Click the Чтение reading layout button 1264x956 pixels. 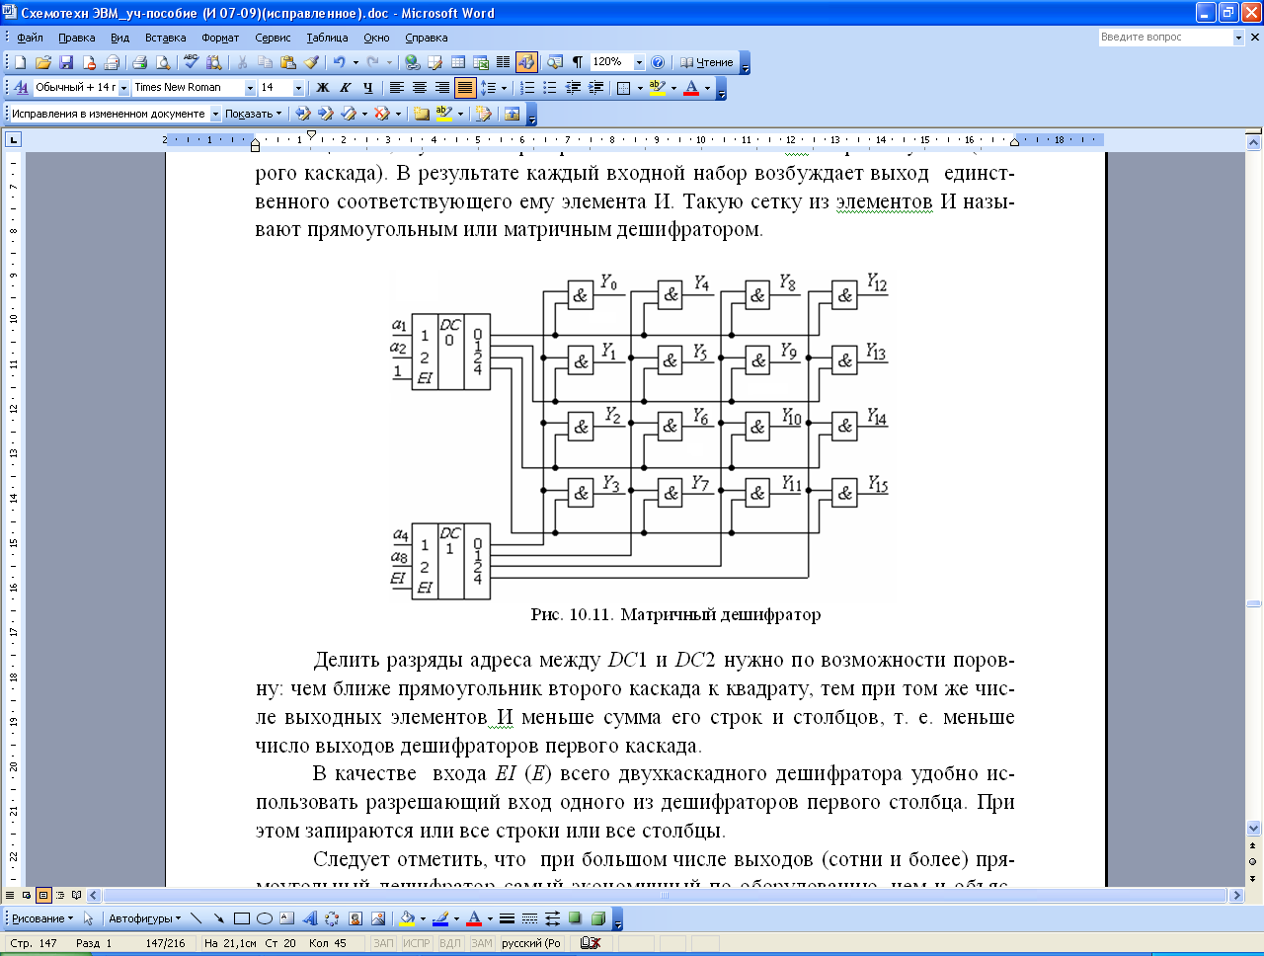(x=706, y=62)
